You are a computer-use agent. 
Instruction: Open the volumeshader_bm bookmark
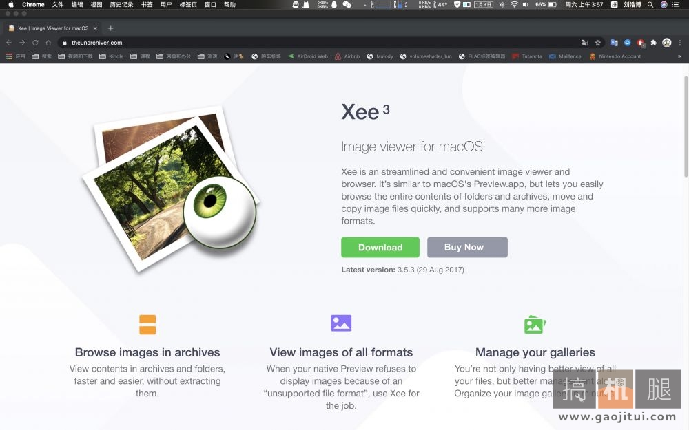[x=426, y=56]
